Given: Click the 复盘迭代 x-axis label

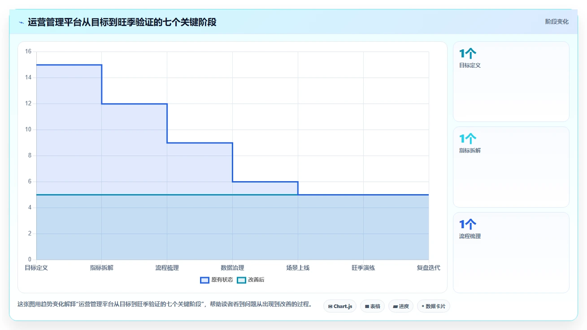Looking at the screenshot, I should coord(429,268).
